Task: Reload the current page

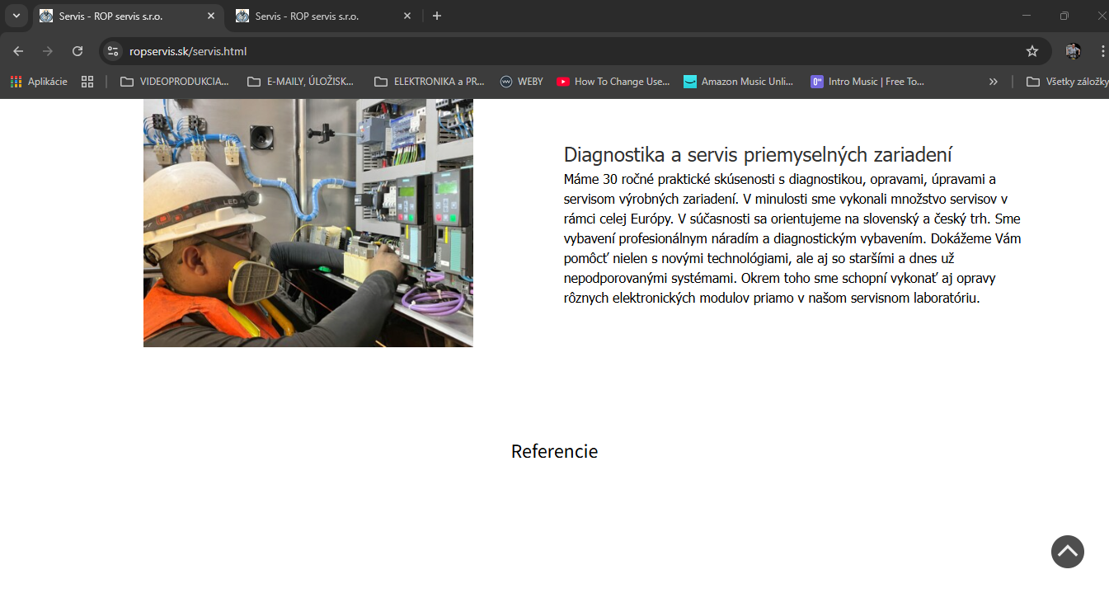Action: point(78,51)
